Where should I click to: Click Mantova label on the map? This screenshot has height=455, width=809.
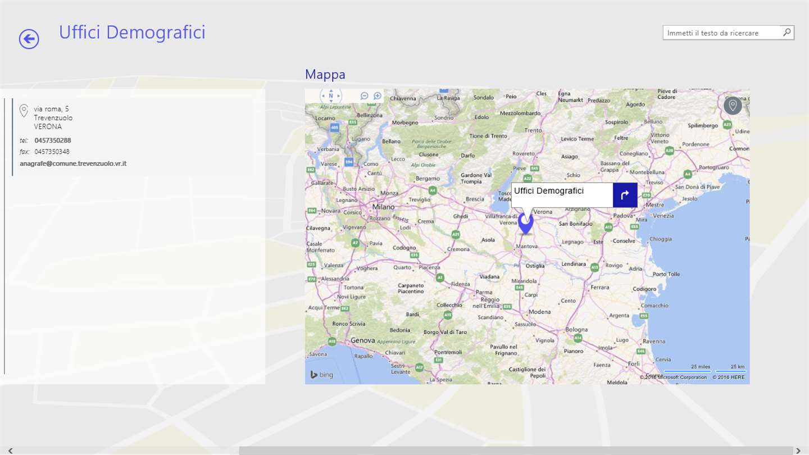tap(528, 246)
